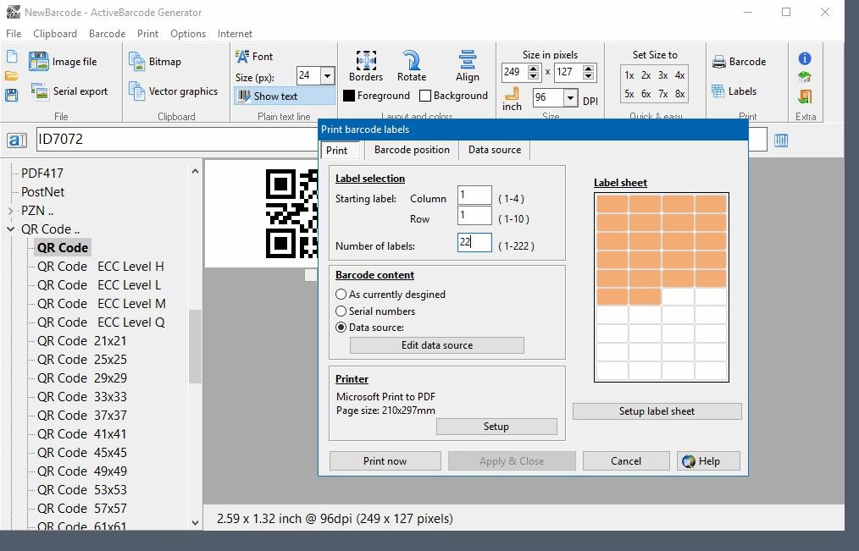Click the save floppy disk icon
Screen dimensions: 859x551
pos(12,95)
